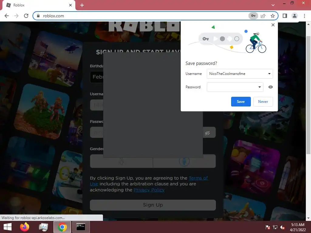View site information lock icon
Image resolution: width=311 pixels, height=233 pixels.
click(x=38, y=16)
